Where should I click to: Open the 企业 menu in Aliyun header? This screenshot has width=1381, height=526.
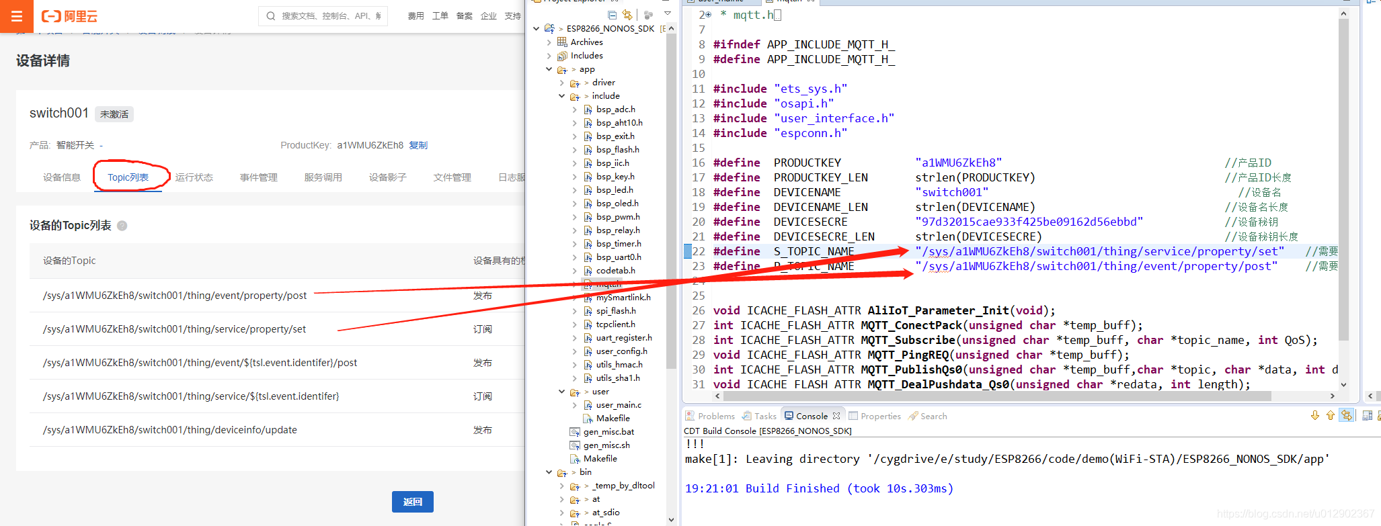tap(488, 16)
